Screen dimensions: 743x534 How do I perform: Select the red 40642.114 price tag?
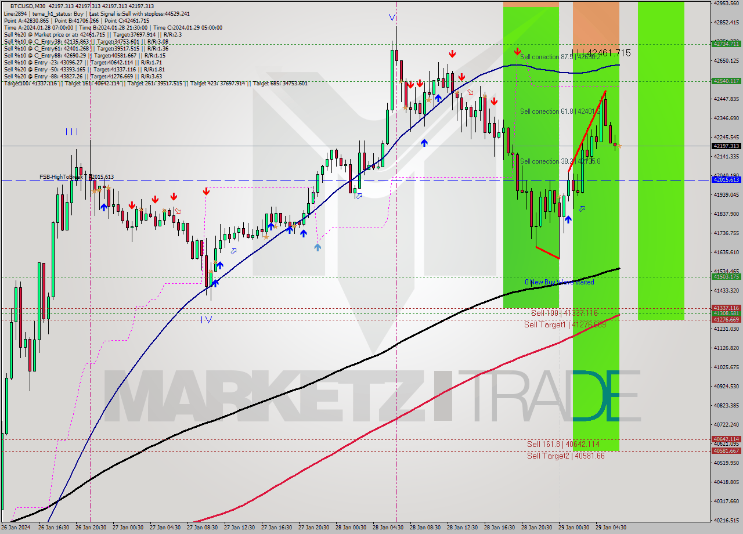pyautogui.click(x=726, y=439)
